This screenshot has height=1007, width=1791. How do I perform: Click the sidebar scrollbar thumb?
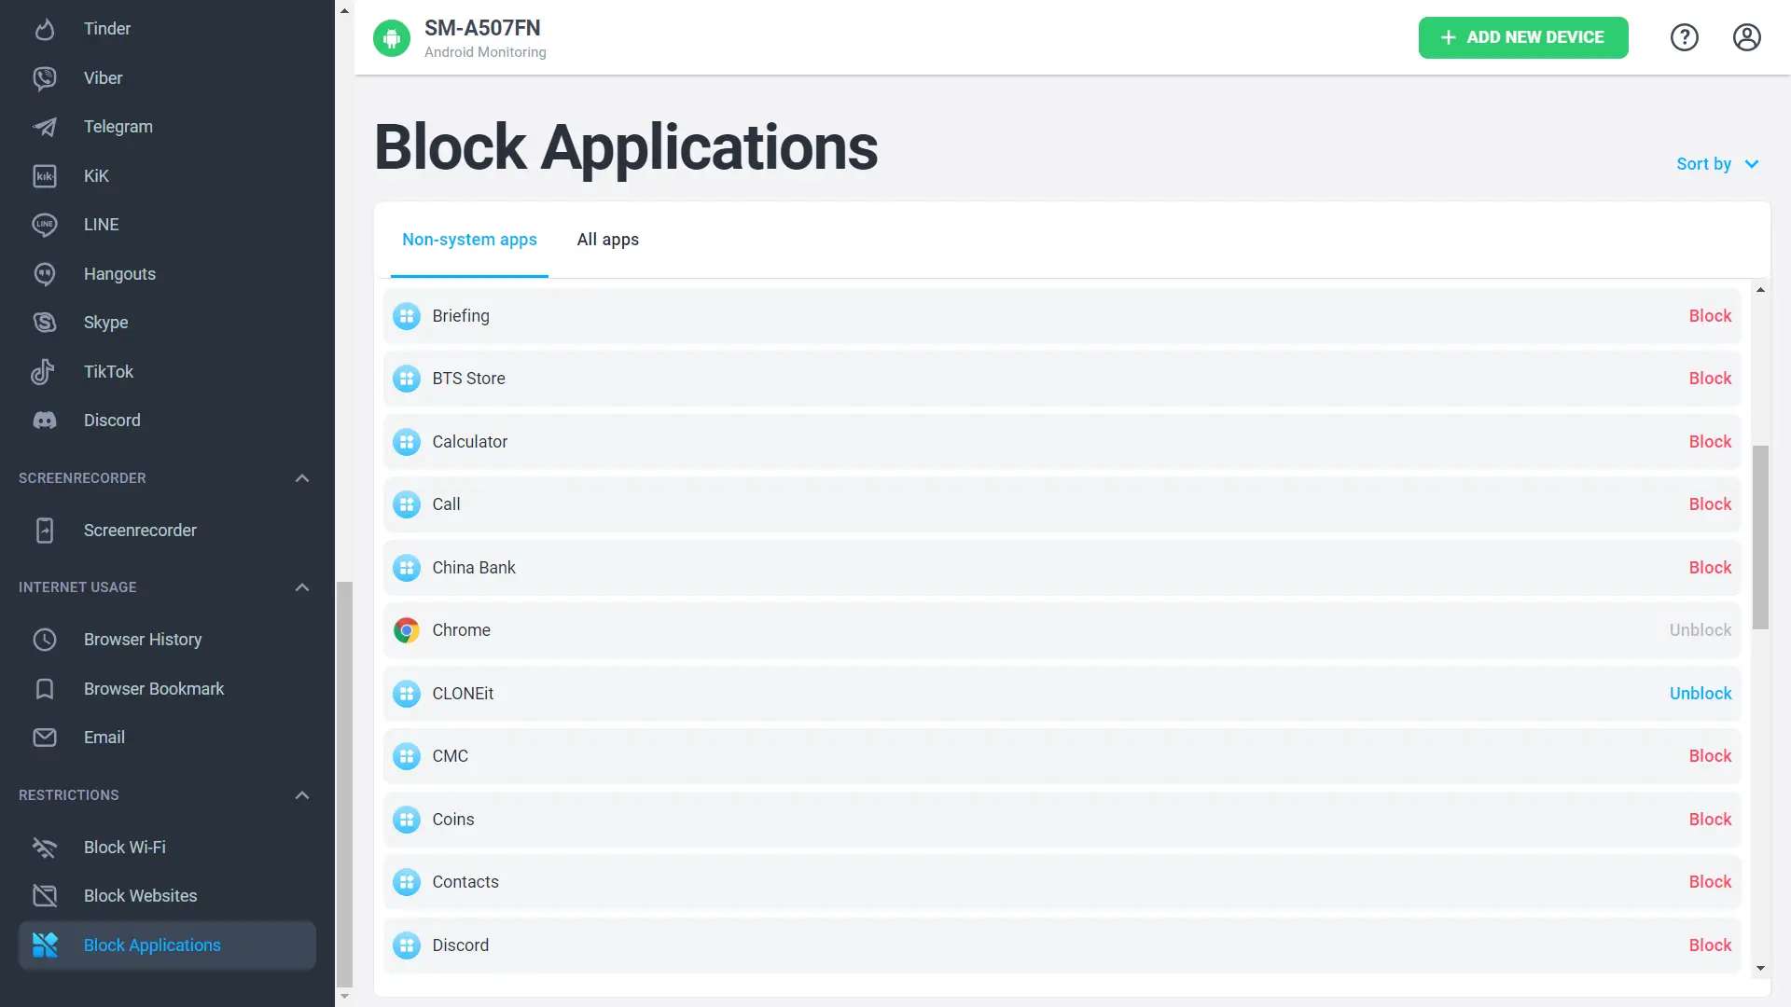344,784
